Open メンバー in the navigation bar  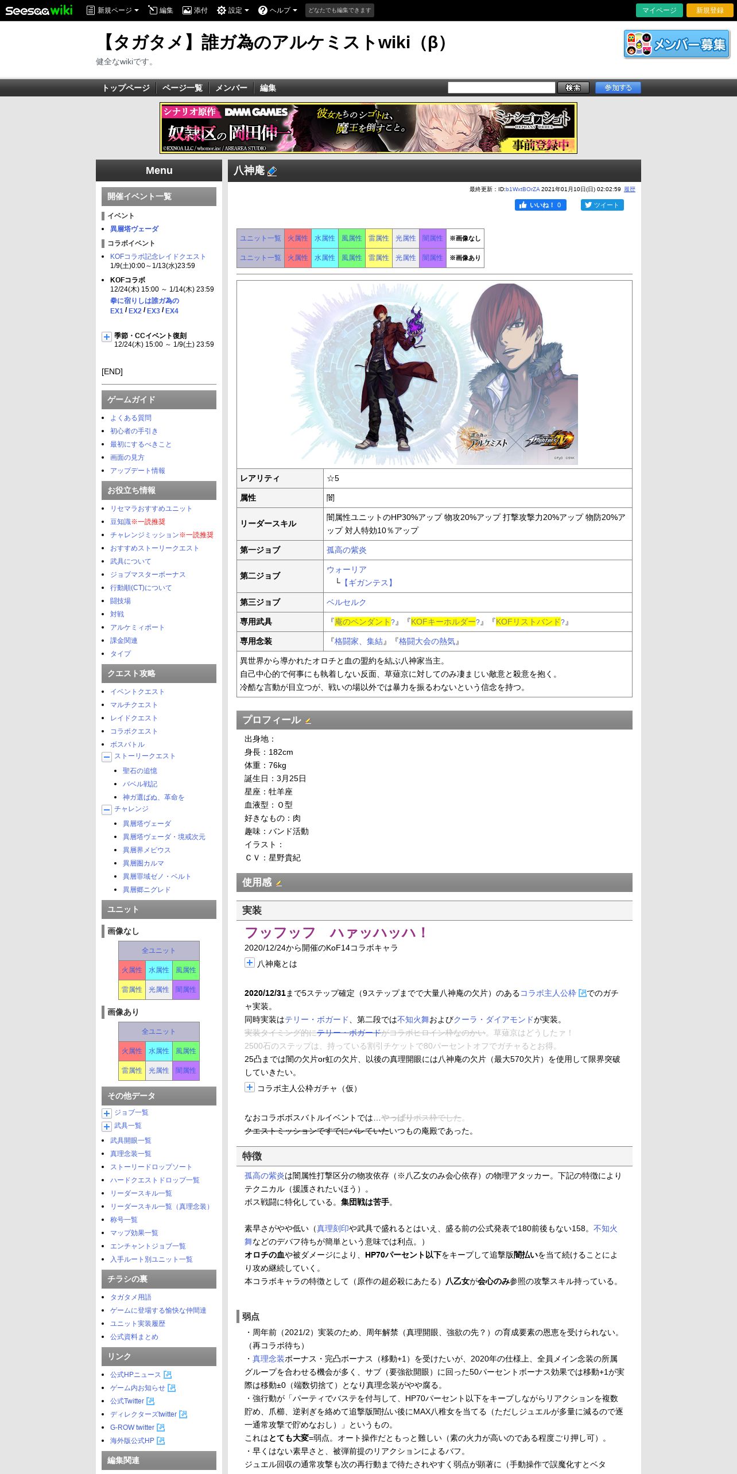click(231, 88)
